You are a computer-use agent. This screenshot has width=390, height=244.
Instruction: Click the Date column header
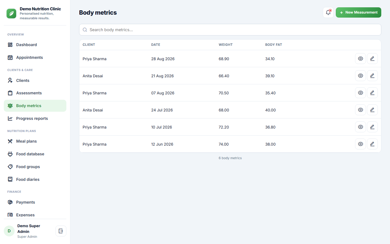[156, 45]
